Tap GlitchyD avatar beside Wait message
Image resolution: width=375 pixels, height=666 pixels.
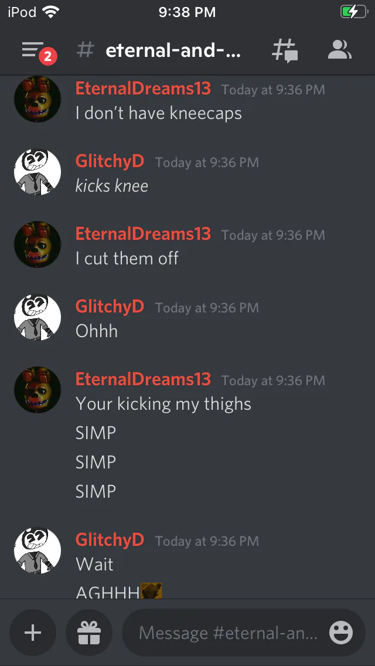[x=37, y=551]
